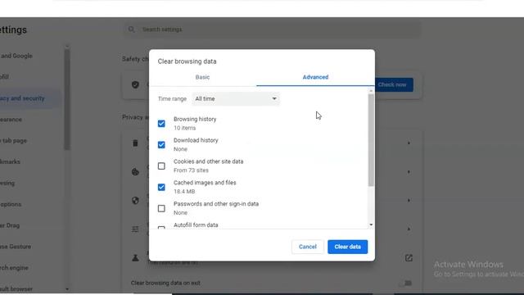The height and width of the screenshot is (295, 524).
Task: Open Privacy and security sidebar item
Action: click(22, 98)
